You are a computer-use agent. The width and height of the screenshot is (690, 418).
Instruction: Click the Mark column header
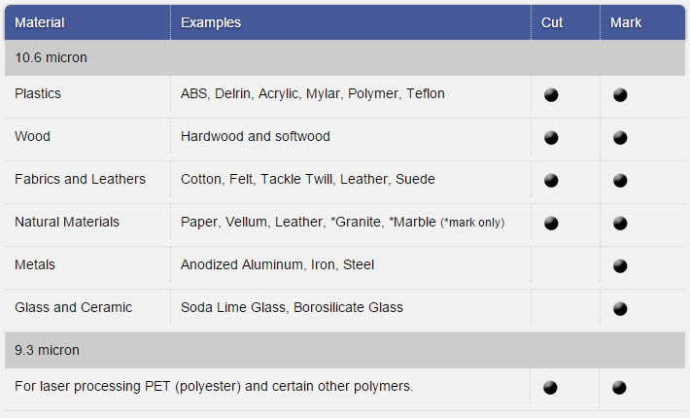pyautogui.click(x=626, y=22)
